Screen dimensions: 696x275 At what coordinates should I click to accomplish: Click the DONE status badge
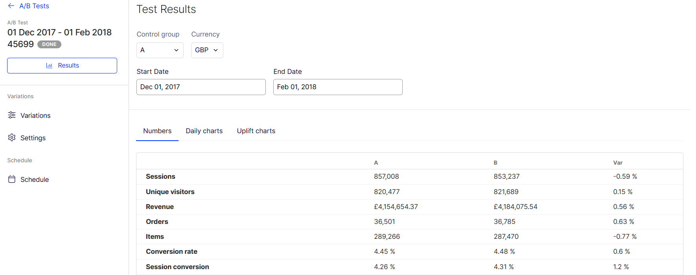[49, 44]
